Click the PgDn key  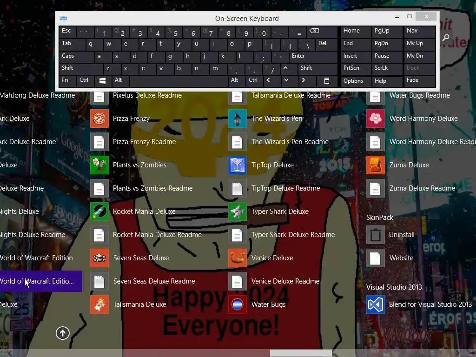click(387, 44)
